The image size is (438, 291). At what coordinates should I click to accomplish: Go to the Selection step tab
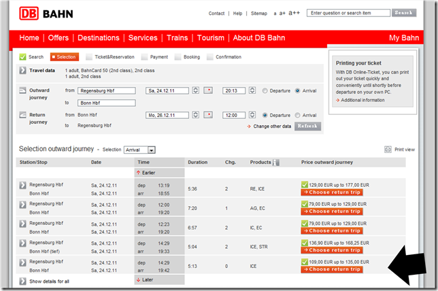(x=65, y=57)
